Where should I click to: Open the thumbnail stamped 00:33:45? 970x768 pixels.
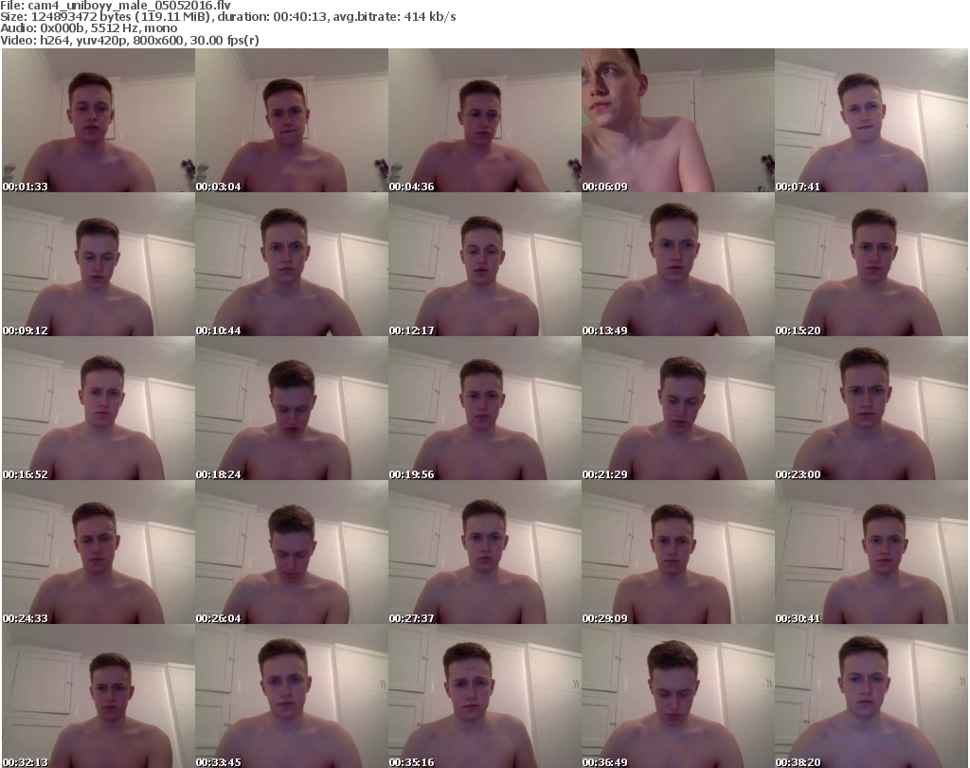[292, 696]
